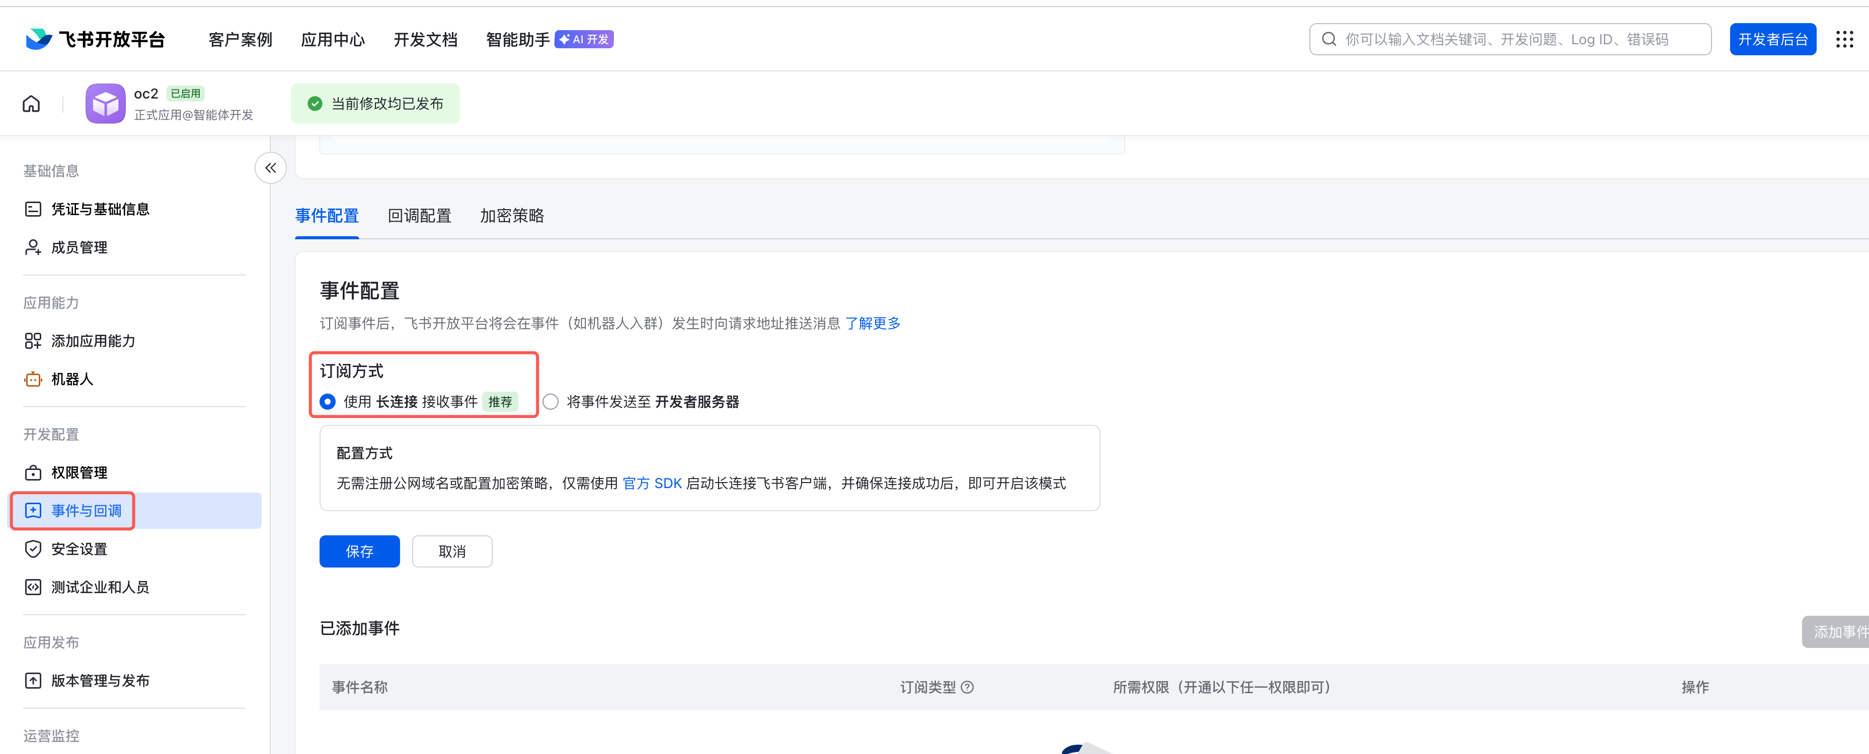This screenshot has height=754, width=1869.
Task: Click the 订阅类型 help question icon
Action: (967, 687)
